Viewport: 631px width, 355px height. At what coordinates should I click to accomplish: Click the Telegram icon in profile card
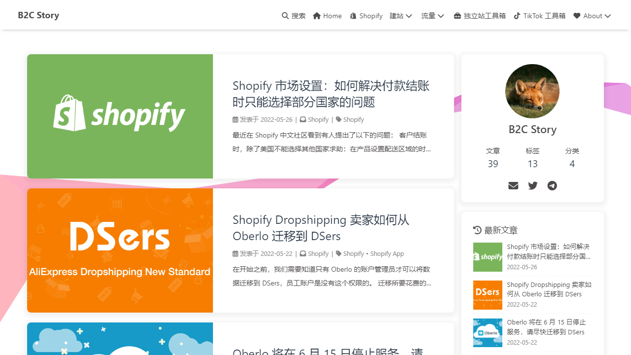point(552,185)
